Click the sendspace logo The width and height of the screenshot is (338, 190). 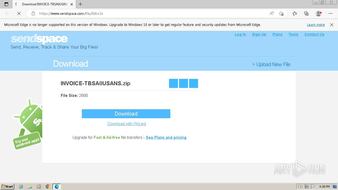pyautogui.click(x=39, y=39)
